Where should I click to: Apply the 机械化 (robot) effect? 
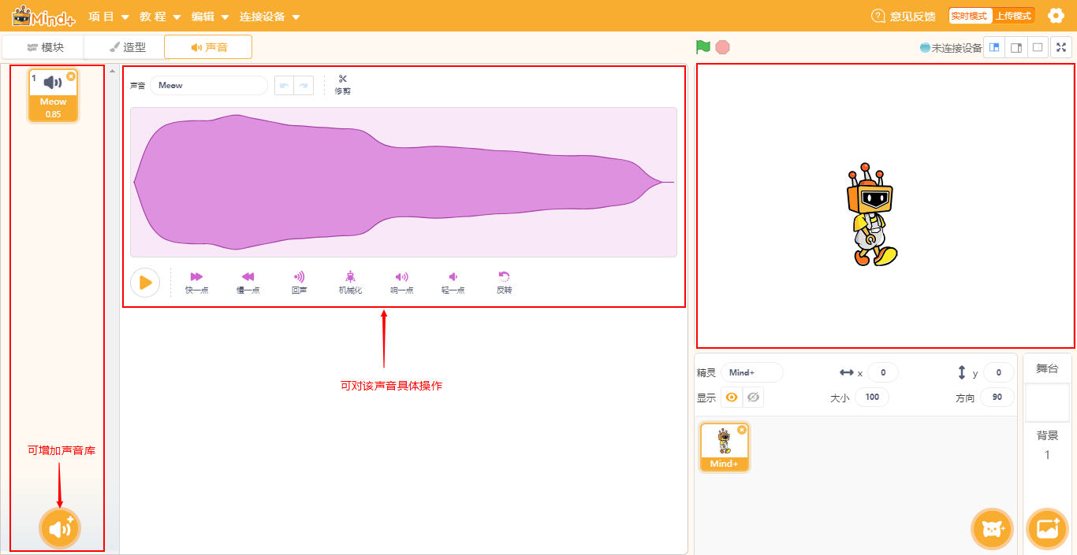350,277
